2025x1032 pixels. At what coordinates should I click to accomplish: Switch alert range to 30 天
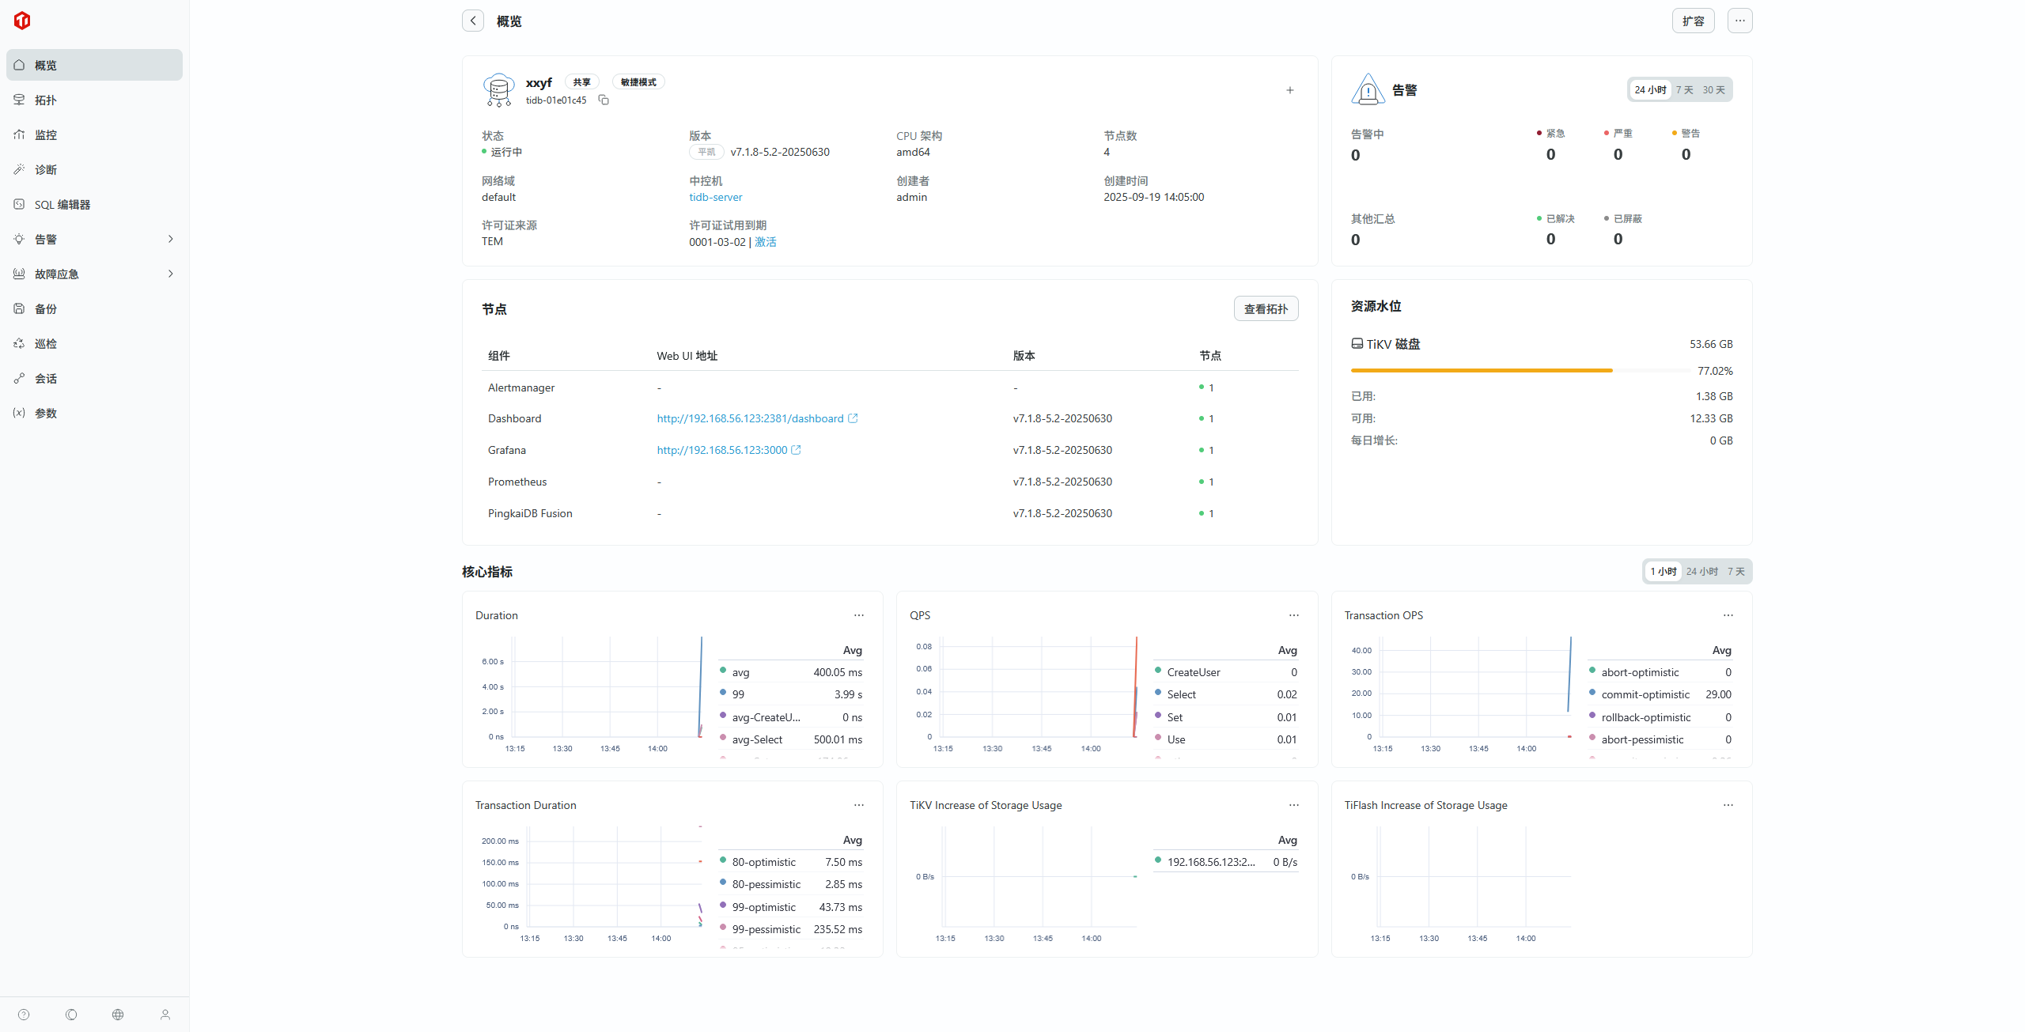point(1713,90)
